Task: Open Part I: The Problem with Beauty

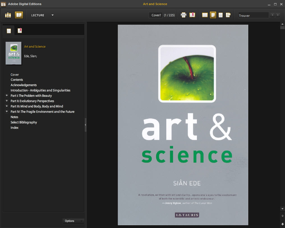Action: 31,96
